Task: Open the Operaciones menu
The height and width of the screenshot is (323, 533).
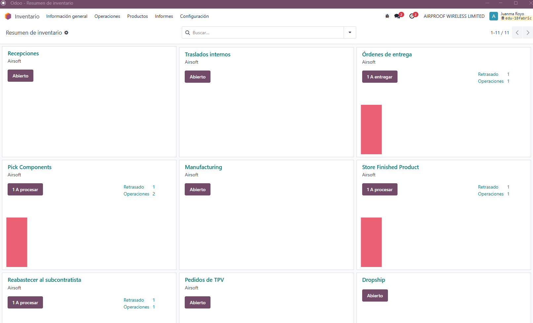Action: pos(107,16)
